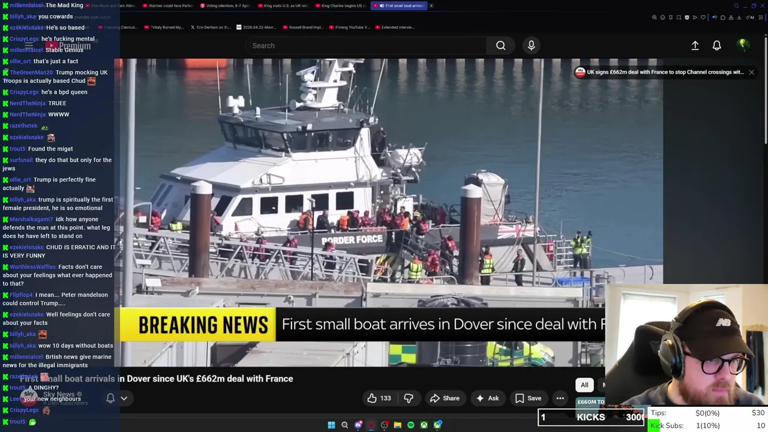Toggle channel notification bell beside Sky News
The image size is (768, 432).
pyautogui.click(x=110, y=398)
